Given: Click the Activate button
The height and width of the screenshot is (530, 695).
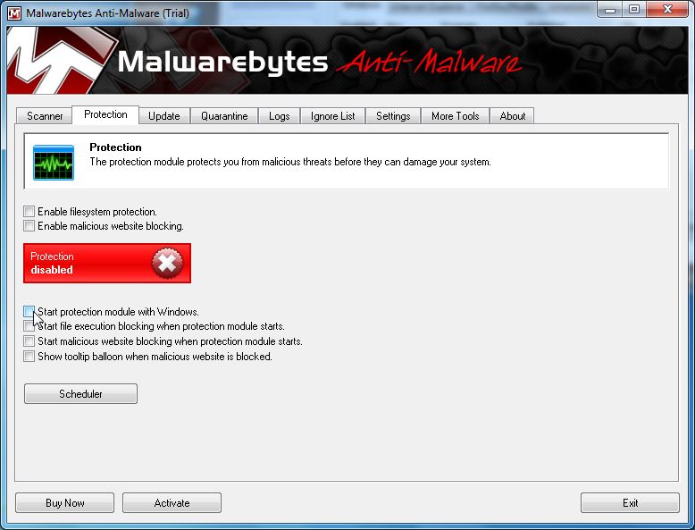Looking at the screenshot, I should (x=172, y=503).
